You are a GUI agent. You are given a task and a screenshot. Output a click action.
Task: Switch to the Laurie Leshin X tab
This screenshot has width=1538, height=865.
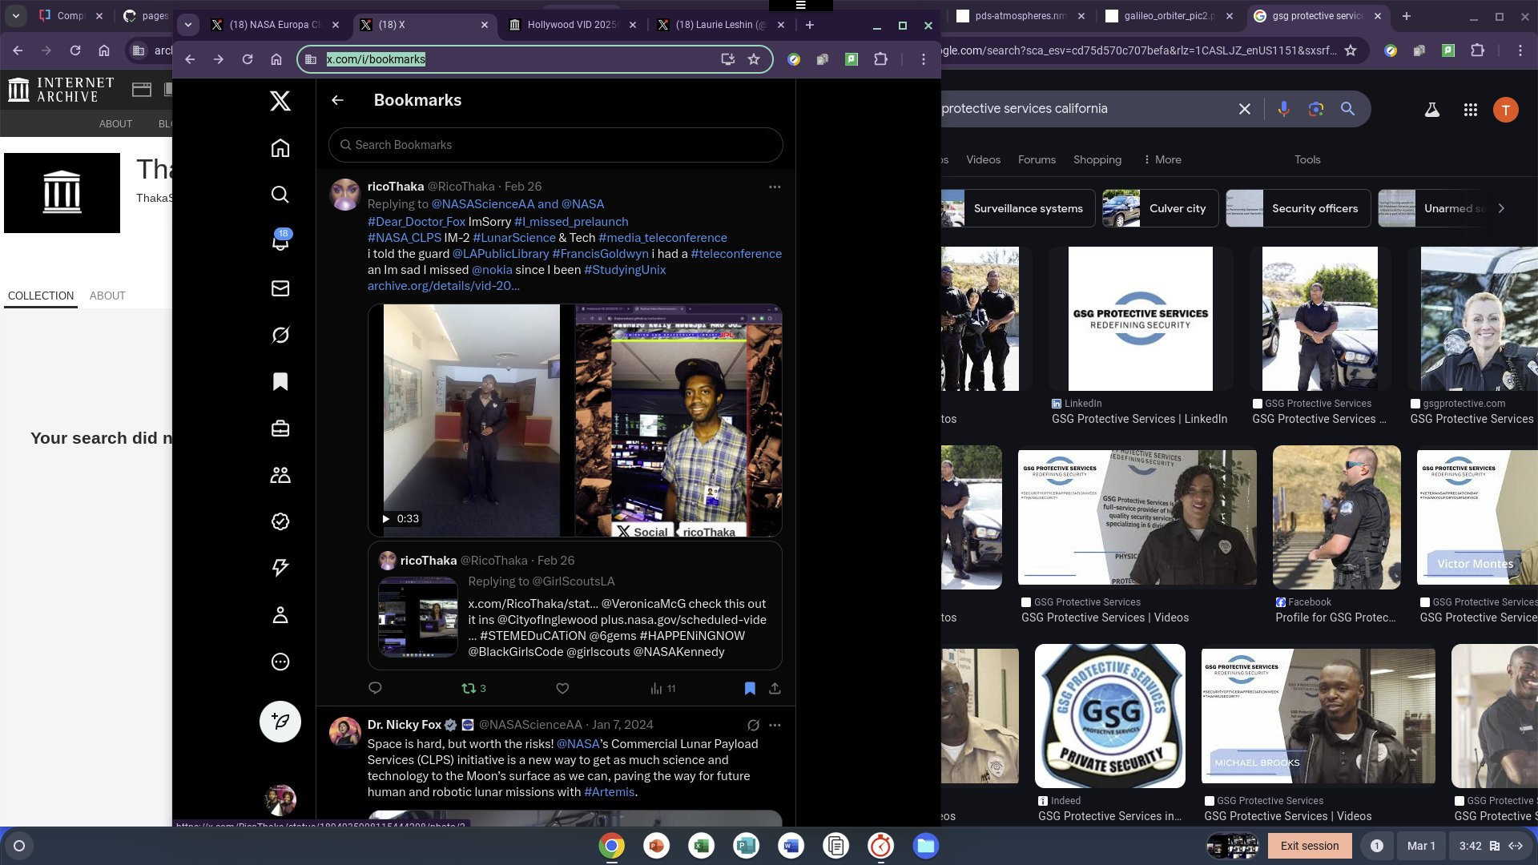(720, 25)
